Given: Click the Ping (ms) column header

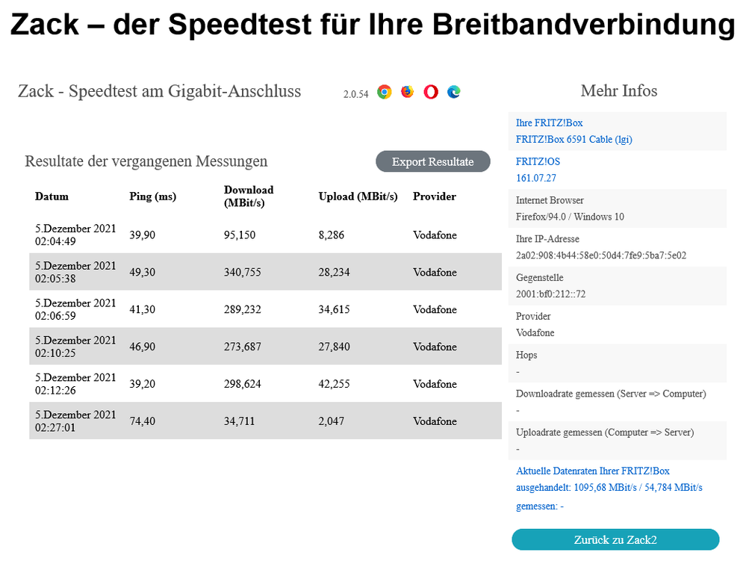Looking at the screenshot, I should [152, 196].
